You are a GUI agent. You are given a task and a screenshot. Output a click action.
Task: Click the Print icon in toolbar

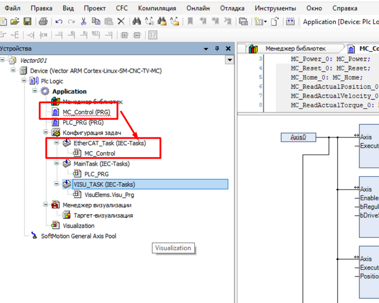pyautogui.click(x=43, y=22)
